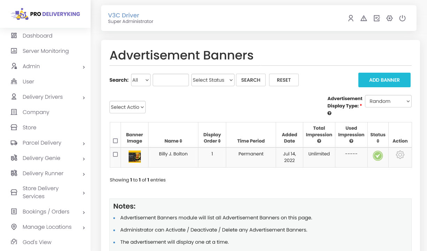Sort the table by Name column
This screenshot has width=427, height=251.
pos(173,141)
